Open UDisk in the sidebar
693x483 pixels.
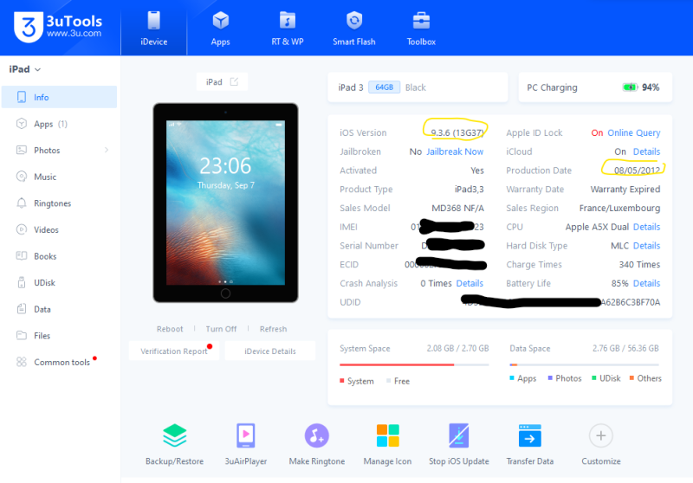[59, 282]
